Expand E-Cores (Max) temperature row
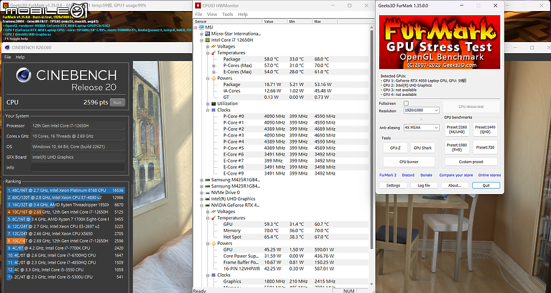Image resolution: width=551 pixels, height=293 pixels. (213, 72)
